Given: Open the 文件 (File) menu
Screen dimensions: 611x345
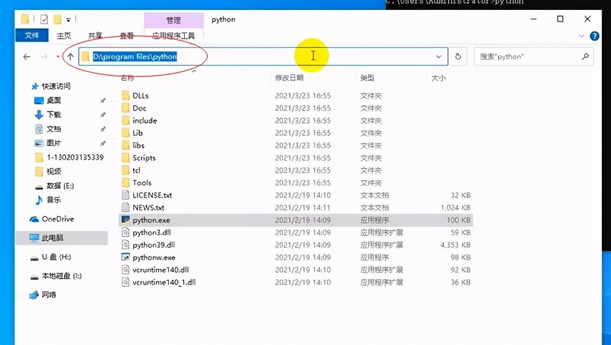Looking at the screenshot, I should tap(31, 35).
